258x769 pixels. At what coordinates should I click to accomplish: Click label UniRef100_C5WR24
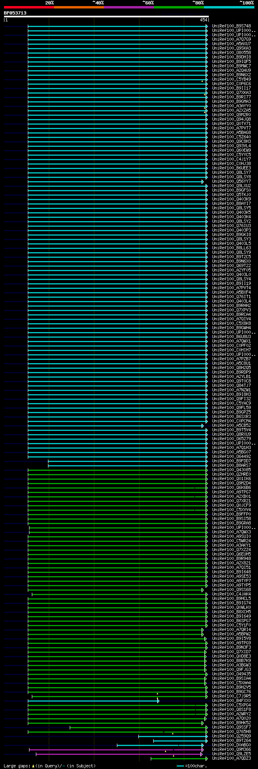tap(231, 541)
